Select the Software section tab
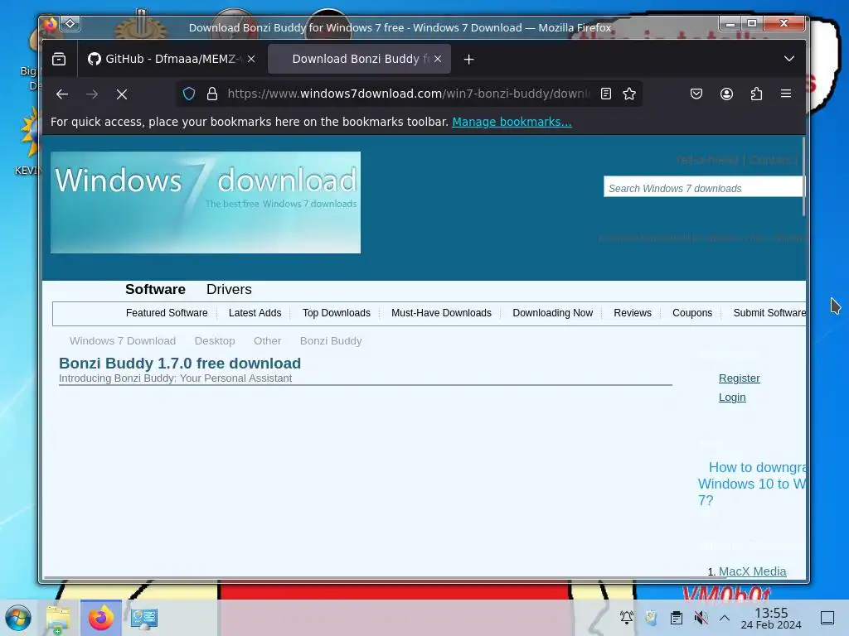 pyautogui.click(x=155, y=289)
